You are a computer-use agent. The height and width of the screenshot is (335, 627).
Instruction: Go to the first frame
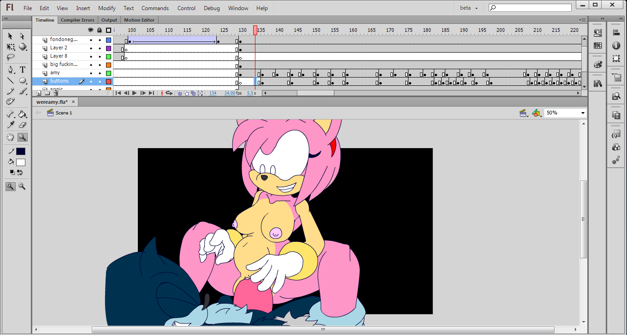coord(118,93)
